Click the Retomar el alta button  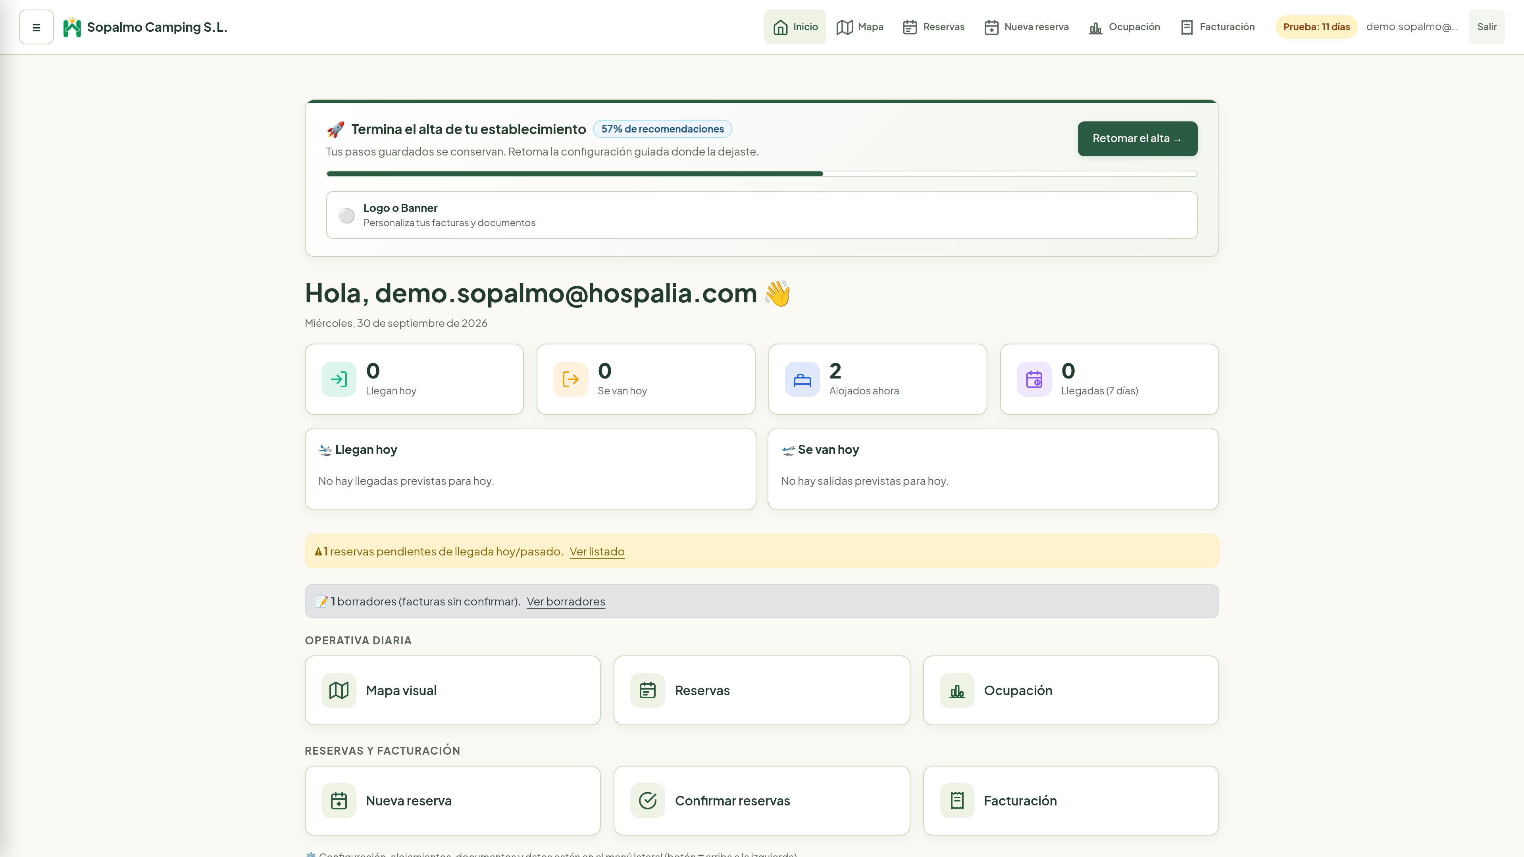pyautogui.click(x=1137, y=139)
